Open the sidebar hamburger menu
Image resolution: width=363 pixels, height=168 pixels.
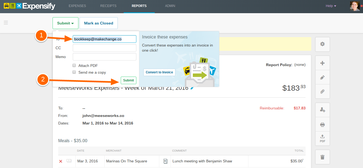tap(6, 23)
